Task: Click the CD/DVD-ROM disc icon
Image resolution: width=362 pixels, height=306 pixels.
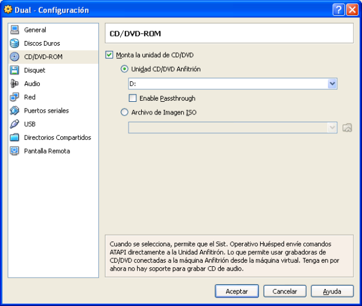Action: click(x=14, y=57)
